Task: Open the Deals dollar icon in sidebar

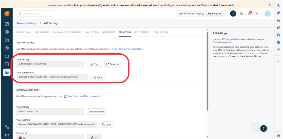Action: tap(7, 48)
